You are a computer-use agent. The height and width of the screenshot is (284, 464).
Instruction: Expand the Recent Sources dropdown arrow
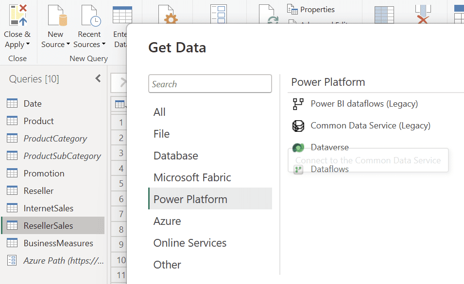(x=103, y=45)
